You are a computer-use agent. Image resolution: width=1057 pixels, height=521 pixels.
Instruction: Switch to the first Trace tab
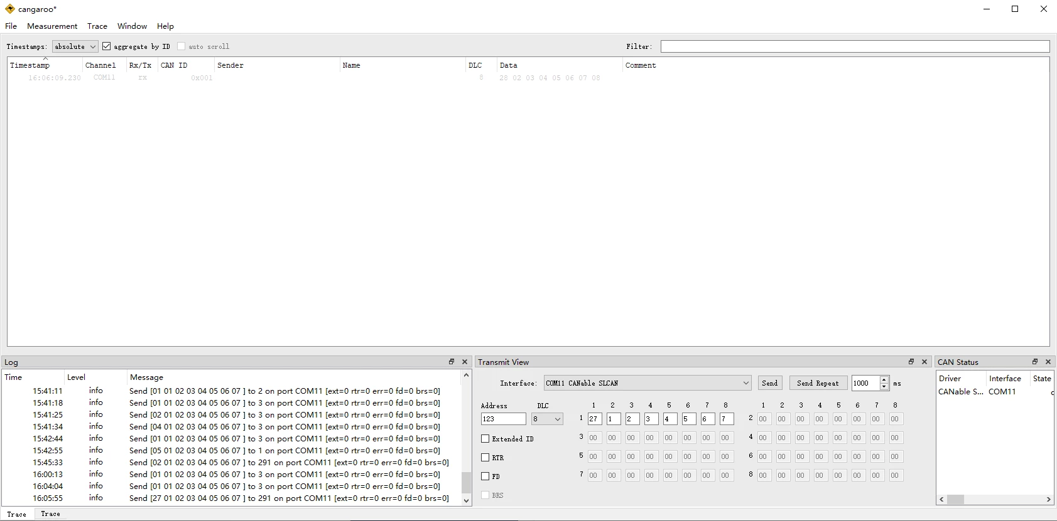(x=17, y=514)
